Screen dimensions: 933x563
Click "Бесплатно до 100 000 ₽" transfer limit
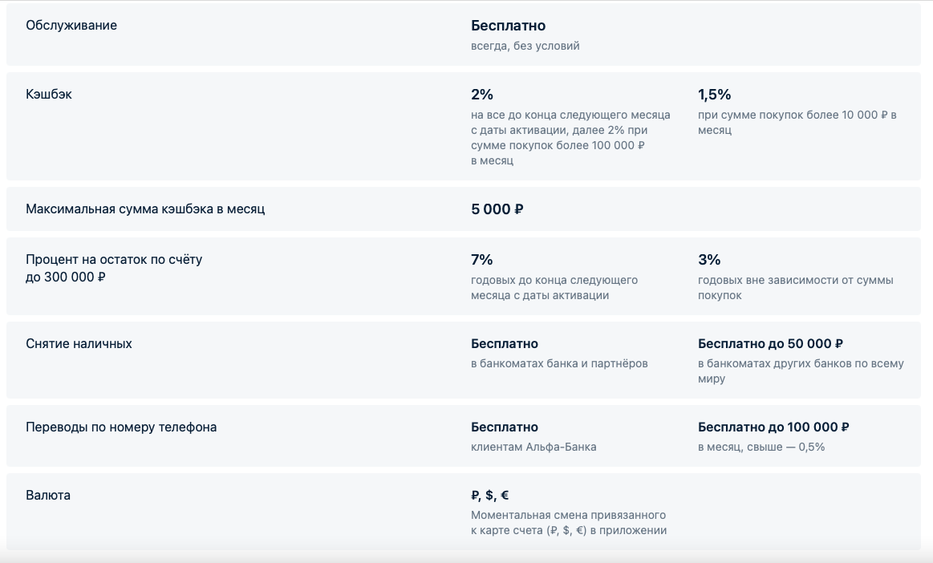(x=773, y=427)
